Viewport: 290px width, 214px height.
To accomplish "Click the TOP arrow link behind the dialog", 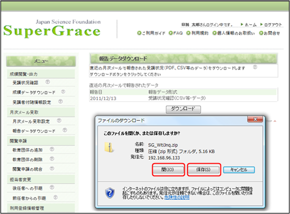I will click(271, 121).
